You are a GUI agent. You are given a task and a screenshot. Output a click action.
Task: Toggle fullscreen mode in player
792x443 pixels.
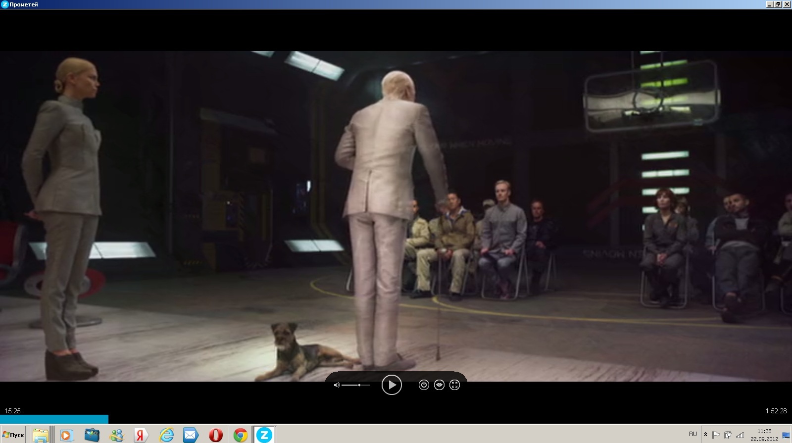[x=454, y=385]
